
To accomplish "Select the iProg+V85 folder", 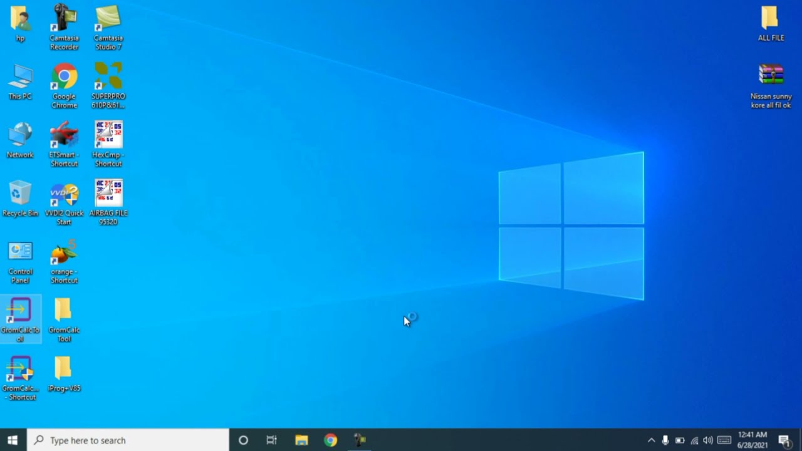I will 64,374.
